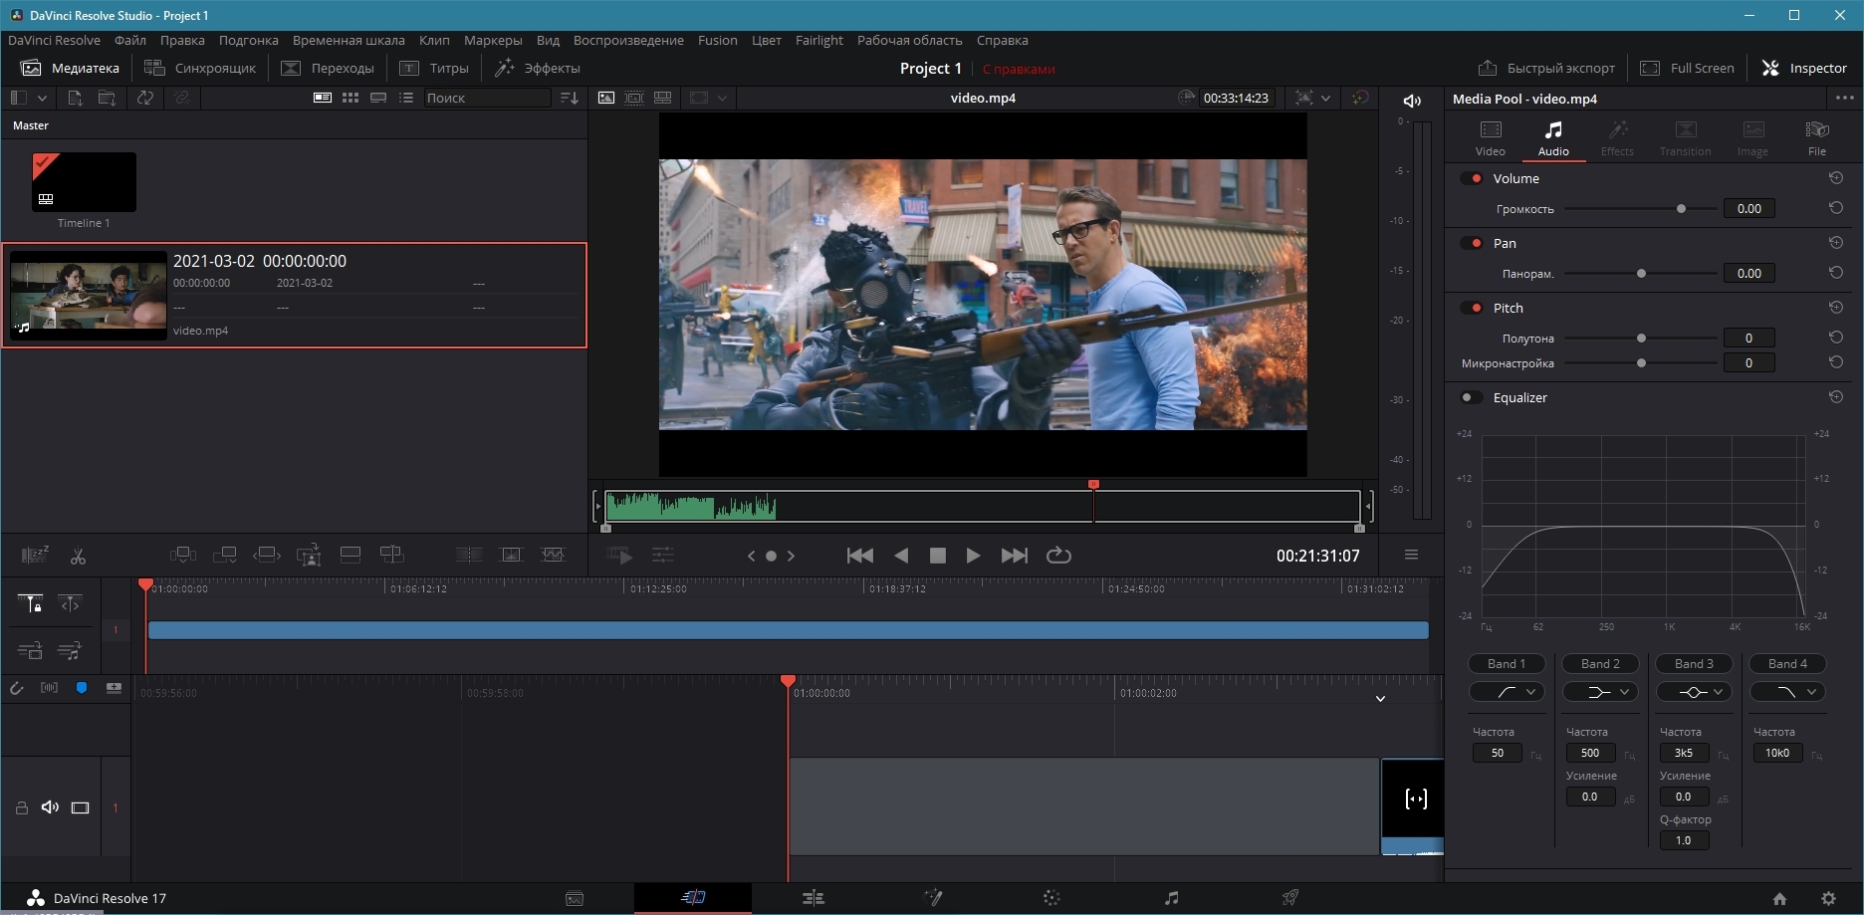Click the Микронастройка fine-tune slider
Viewport: 1864px width, 915px height.
(x=1641, y=363)
